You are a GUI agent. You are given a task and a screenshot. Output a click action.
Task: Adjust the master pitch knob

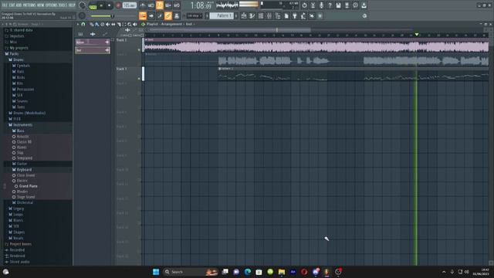click(82, 15)
